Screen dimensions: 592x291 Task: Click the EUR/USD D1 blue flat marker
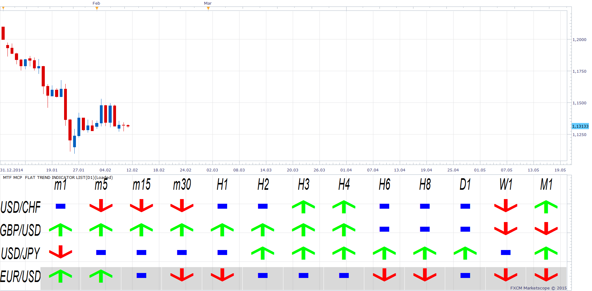coord(465,275)
